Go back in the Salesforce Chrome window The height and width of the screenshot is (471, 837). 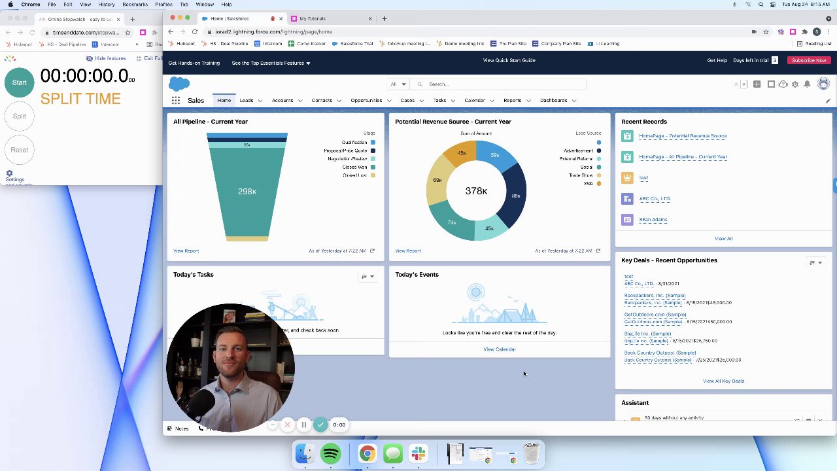pyautogui.click(x=171, y=31)
